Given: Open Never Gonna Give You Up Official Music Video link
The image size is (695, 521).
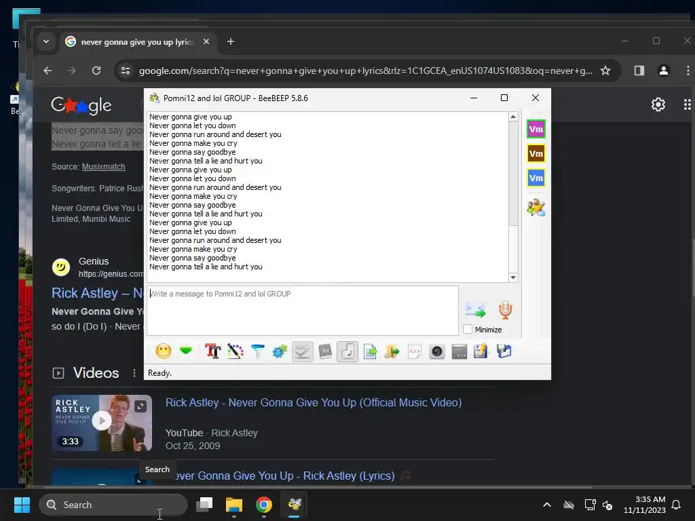Looking at the screenshot, I should point(314,402).
